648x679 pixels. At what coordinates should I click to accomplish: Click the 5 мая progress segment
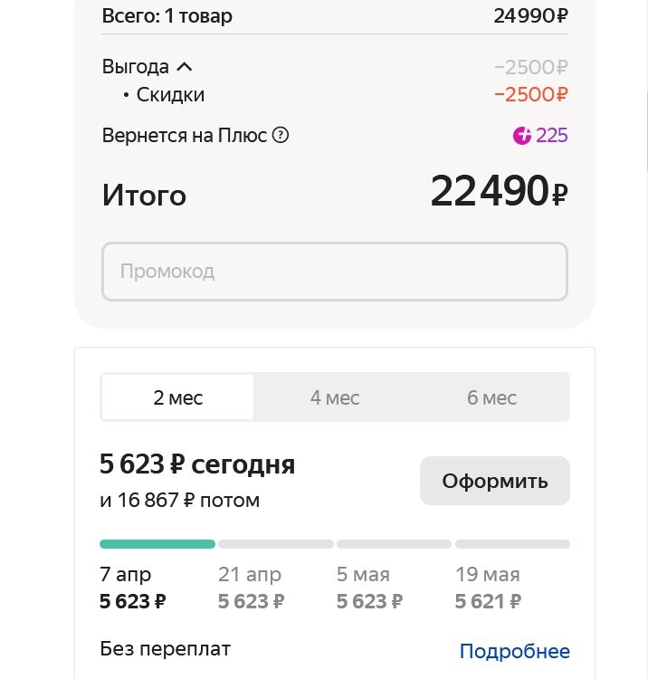pos(394,544)
